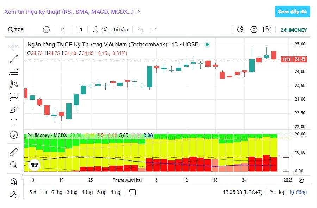Click the −0,15 (−0,61%) change value

(111, 53)
